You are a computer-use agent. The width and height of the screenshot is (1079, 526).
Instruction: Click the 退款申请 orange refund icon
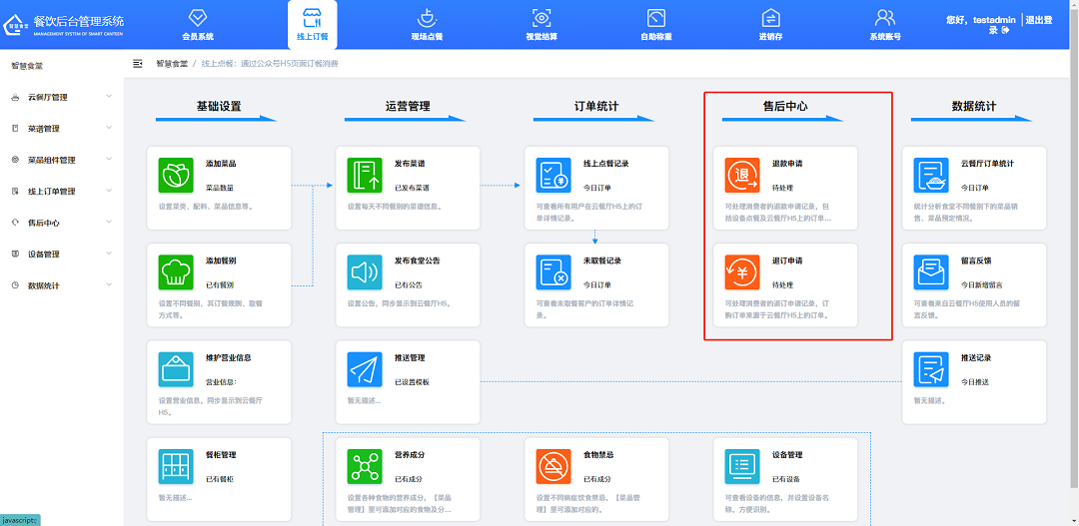pyautogui.click(x=742, y=175)
